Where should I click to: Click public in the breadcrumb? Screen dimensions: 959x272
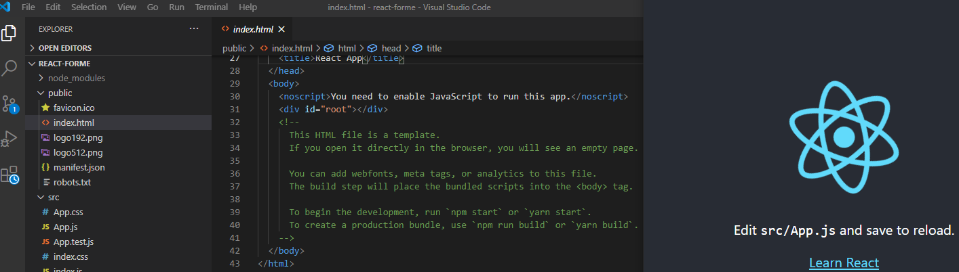pyautogui.click(x=234, y=48)
